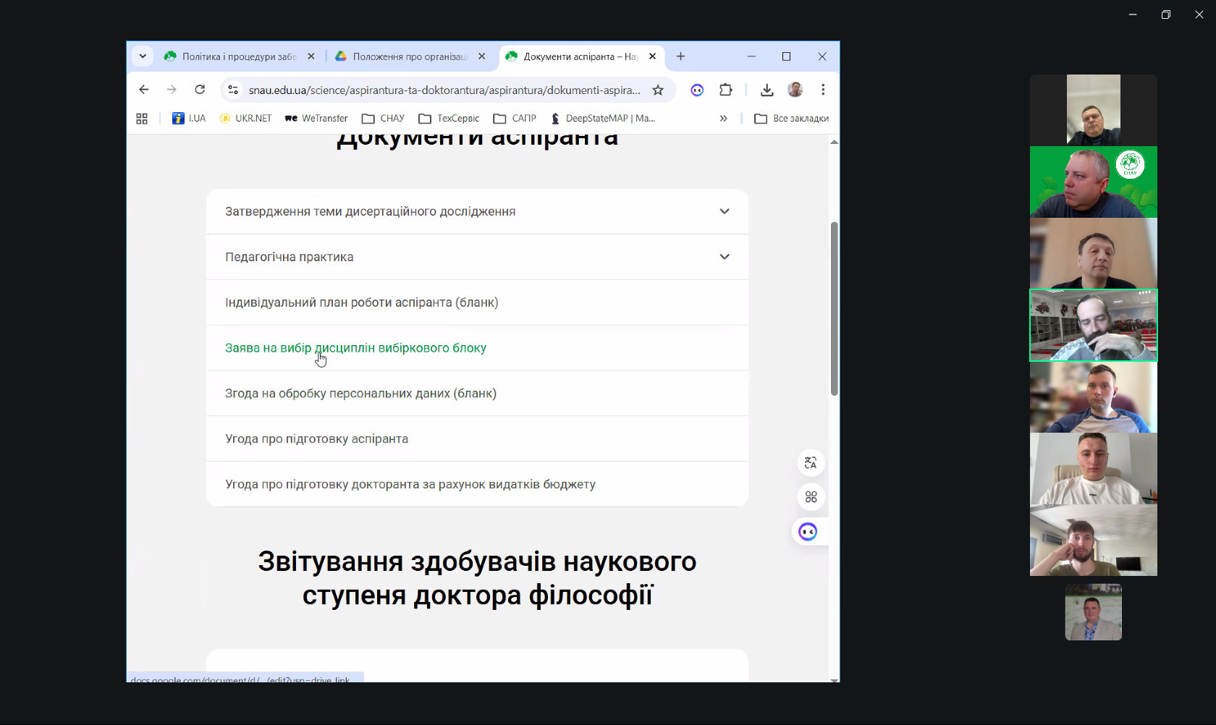Open Заява на вибір дисциплін link
The image size is (1216, 725).
point(355,348)
